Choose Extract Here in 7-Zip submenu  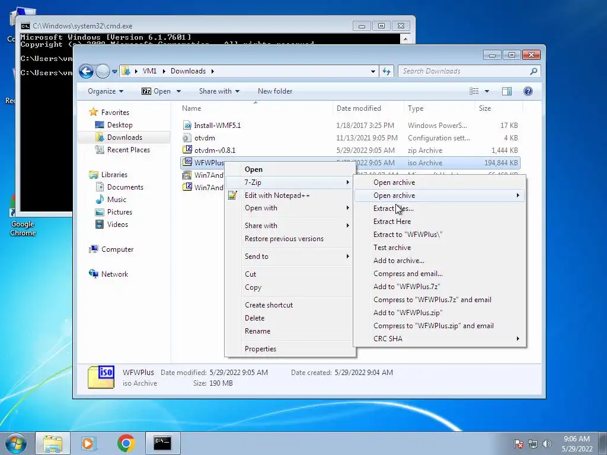(439, 222)
